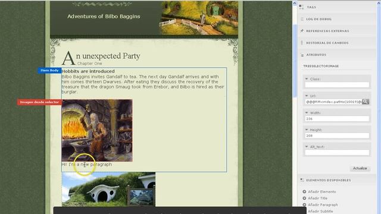
Task: Click the plus icon for Añadir Title
Action: [304, 198]
